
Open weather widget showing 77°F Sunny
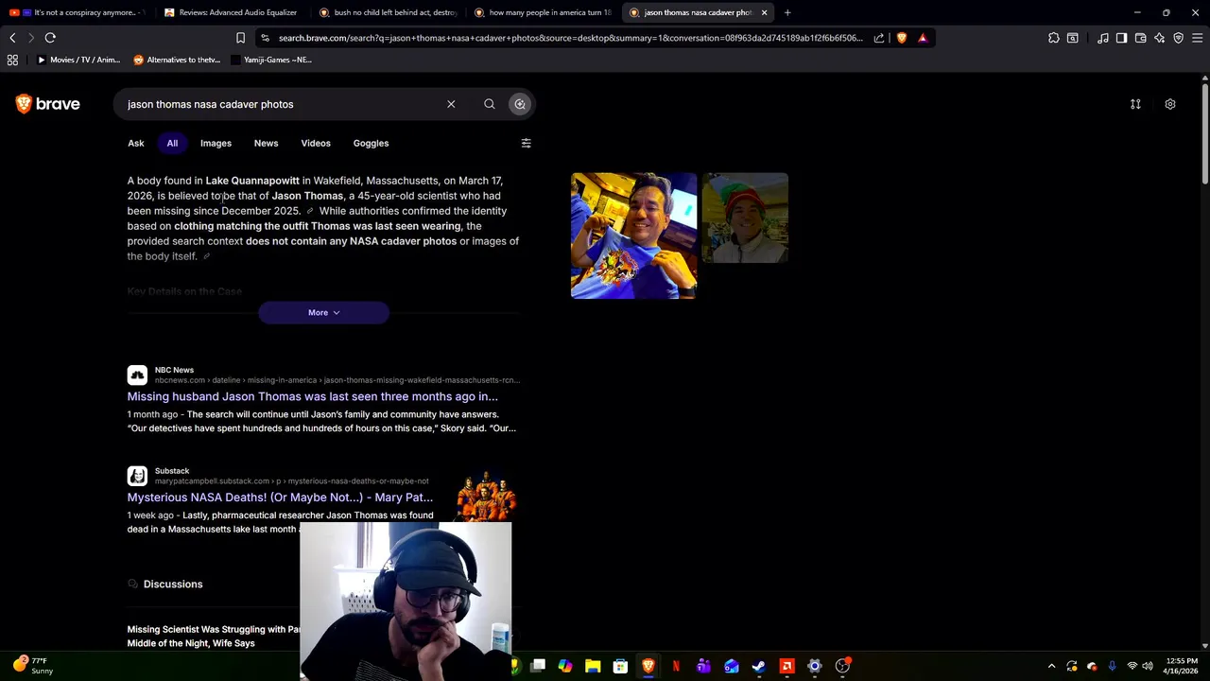click(x=32, y=666)
